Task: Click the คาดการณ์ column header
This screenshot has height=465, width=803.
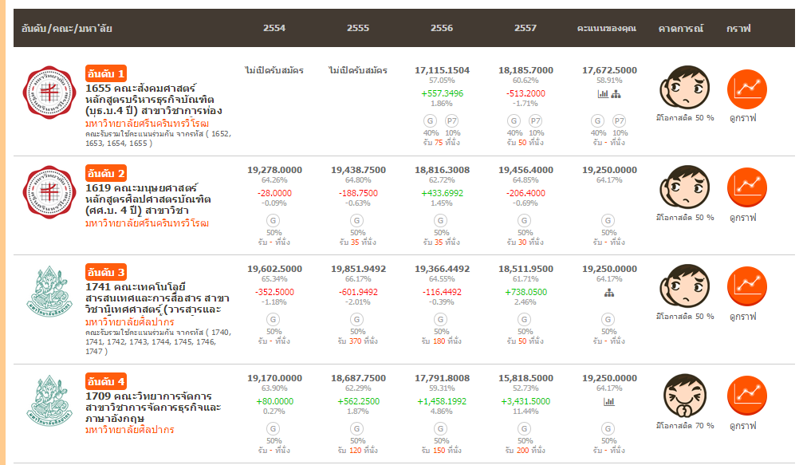Action: [x=681, y=28]
